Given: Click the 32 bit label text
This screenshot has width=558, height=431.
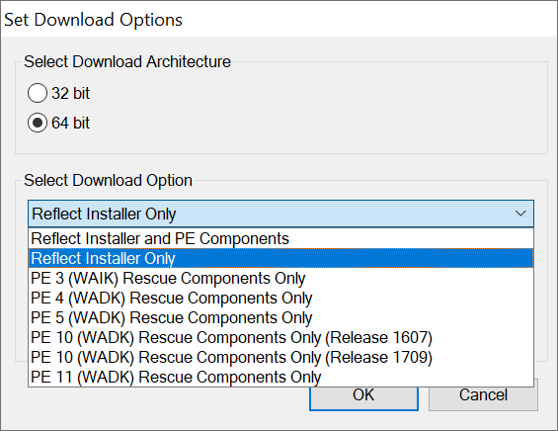Looking at the screenshot, I should coord(70,93).
